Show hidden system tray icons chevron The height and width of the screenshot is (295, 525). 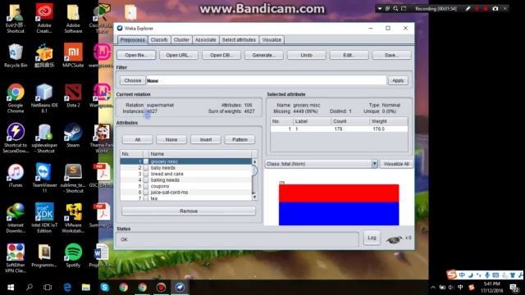point(433,288)
